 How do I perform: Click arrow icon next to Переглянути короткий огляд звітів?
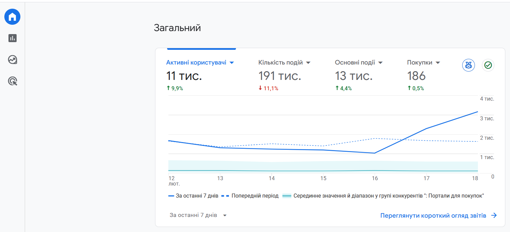pos(494,215)
